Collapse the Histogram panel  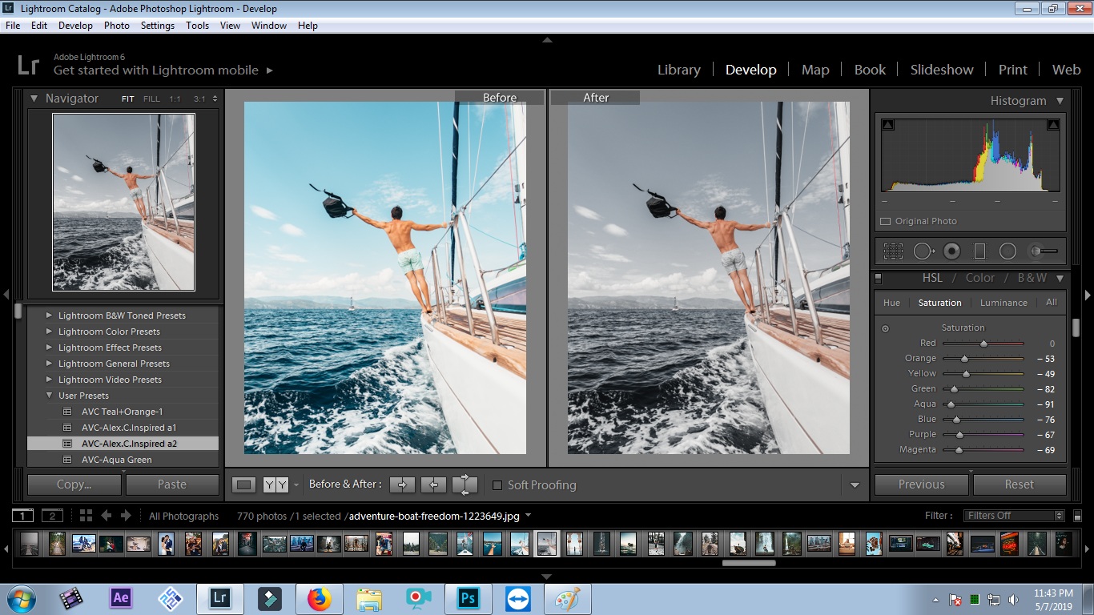[x=1060, y=101]
